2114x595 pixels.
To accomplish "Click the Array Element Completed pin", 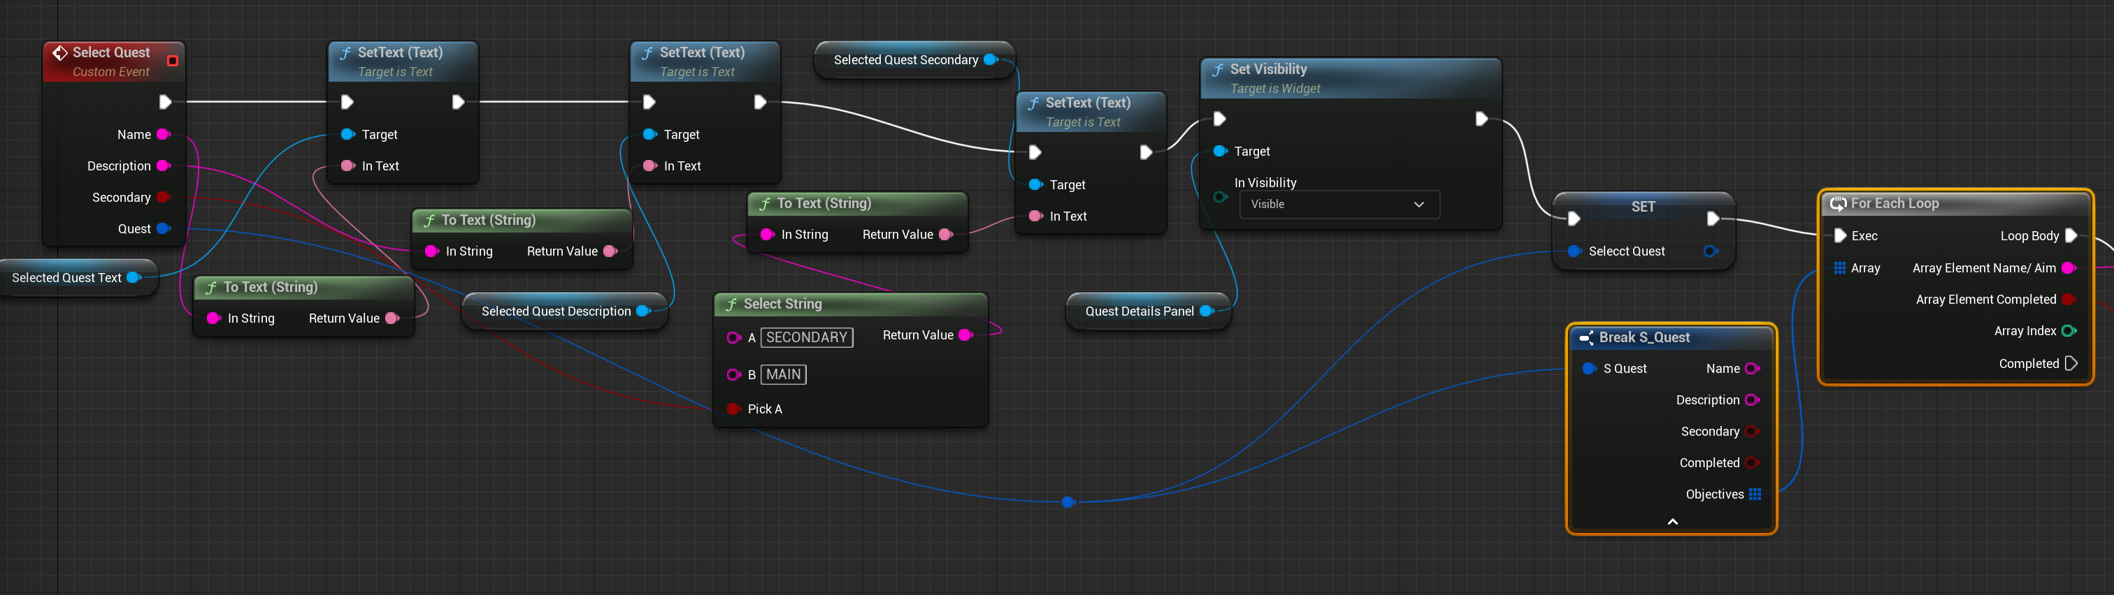I will point(2069,300).
